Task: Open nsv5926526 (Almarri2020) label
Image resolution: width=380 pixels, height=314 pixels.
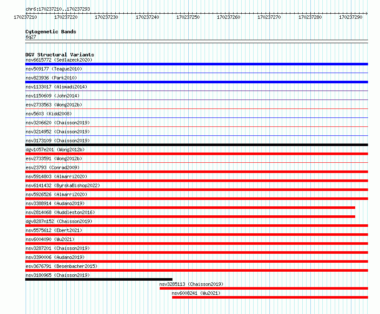Action: (56, 194)
